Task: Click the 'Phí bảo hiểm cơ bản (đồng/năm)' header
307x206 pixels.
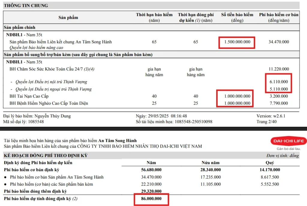Action: 279,17
